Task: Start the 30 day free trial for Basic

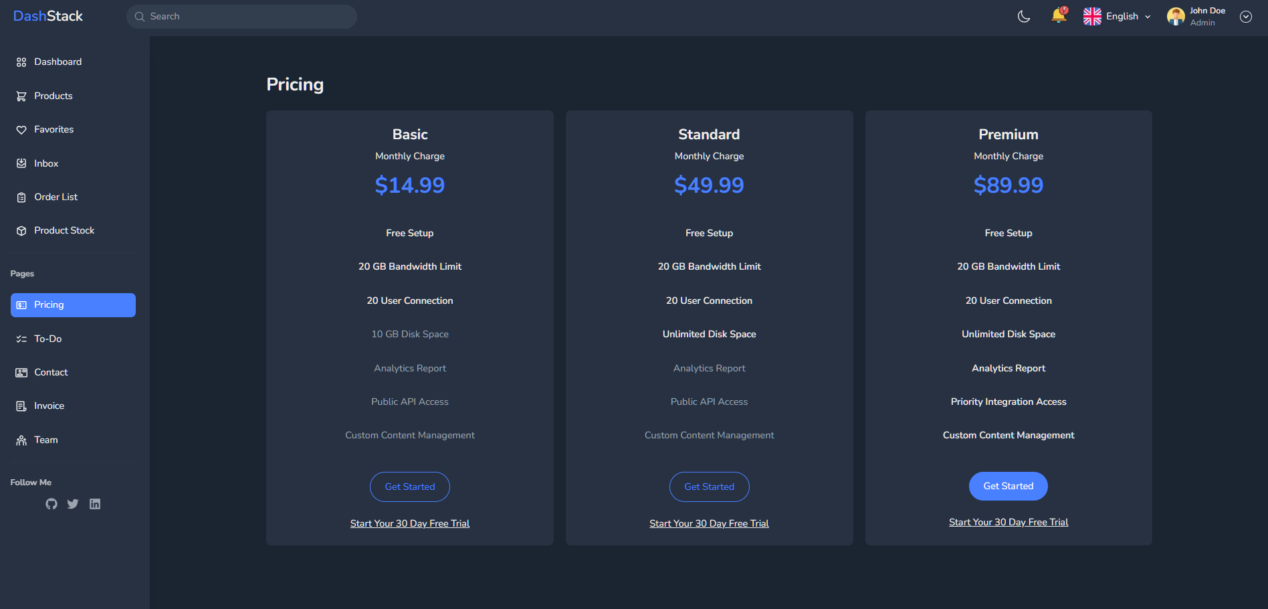Action: pyautogui.click(x=409, y=523)
